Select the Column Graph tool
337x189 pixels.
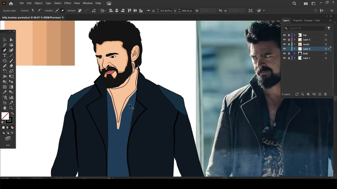point(11,97)
